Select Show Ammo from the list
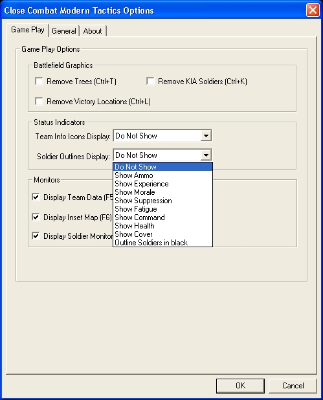This screenshot has height=400, width=323. pos(162,175)
